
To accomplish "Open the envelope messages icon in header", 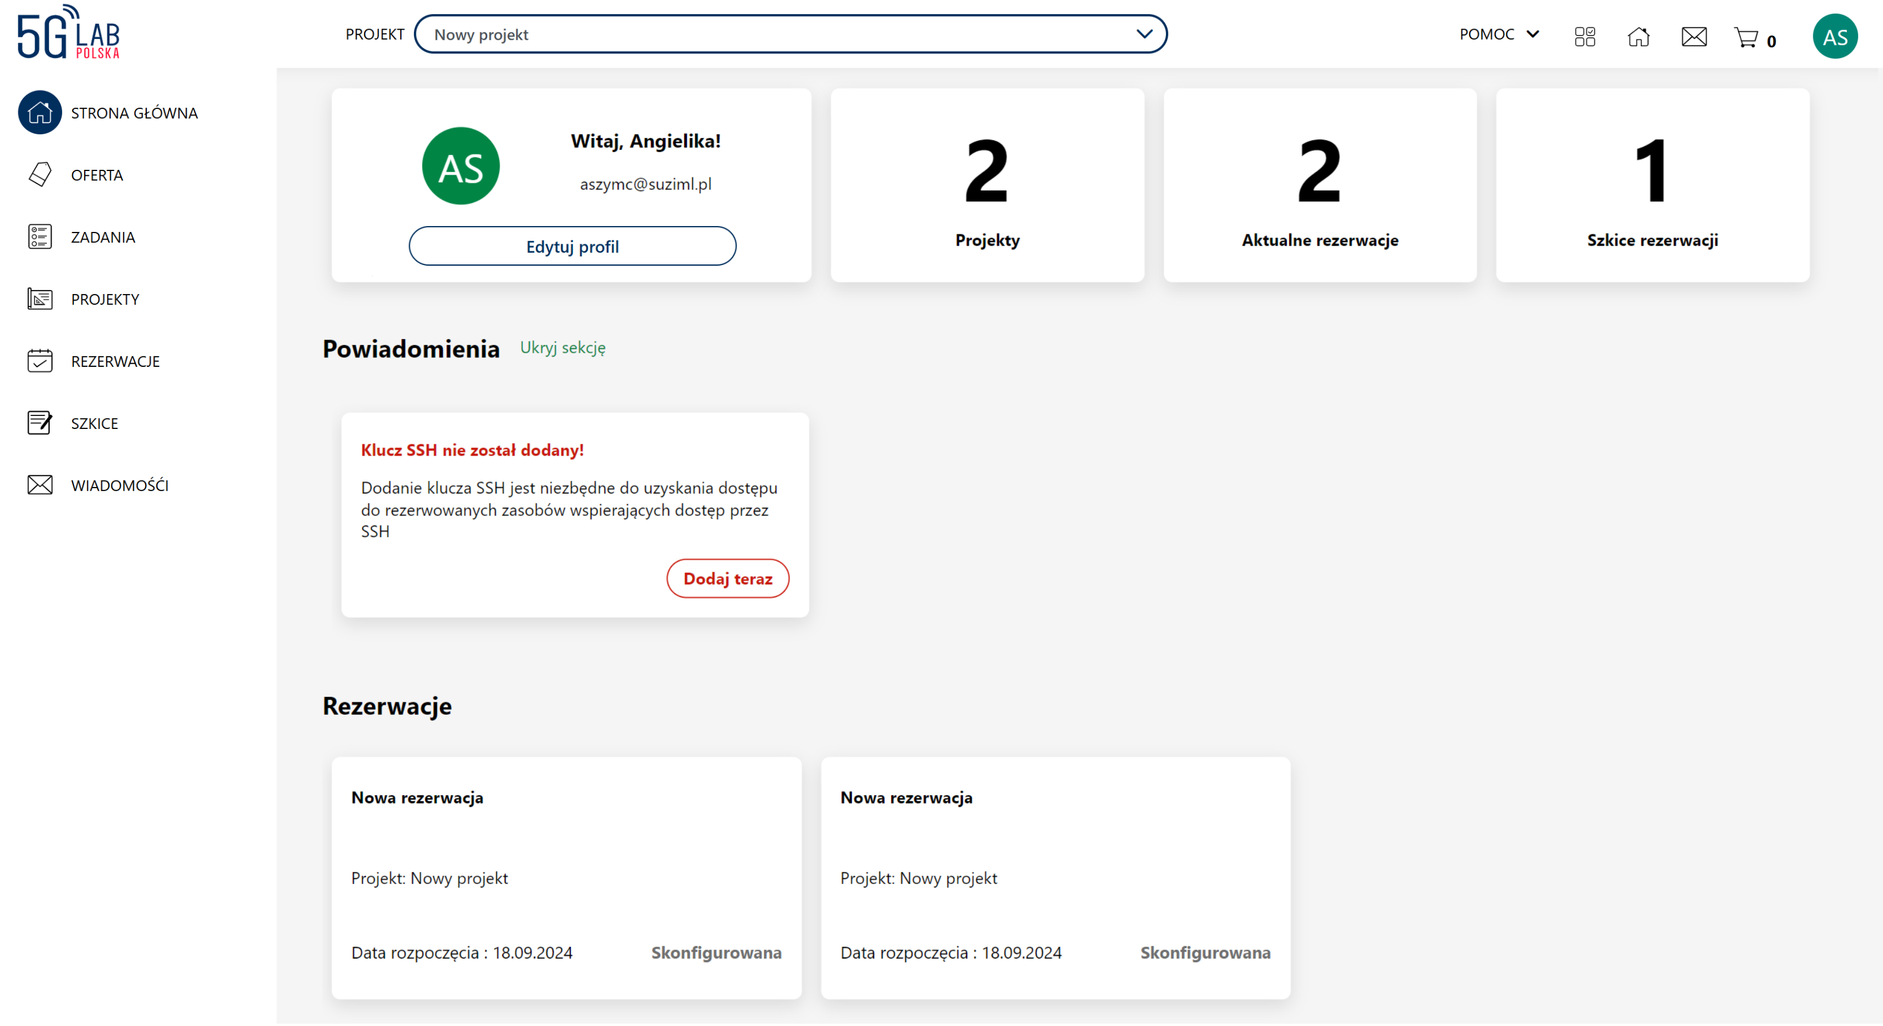I will pyautogui.click(x=1694, y=37).
